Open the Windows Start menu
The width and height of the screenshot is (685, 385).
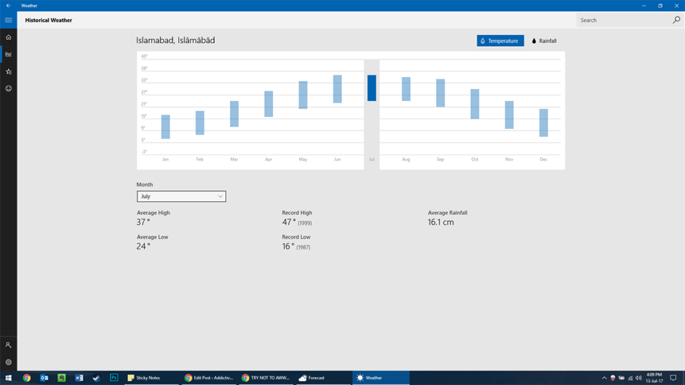pyautogui.click(x=8, y=377)
